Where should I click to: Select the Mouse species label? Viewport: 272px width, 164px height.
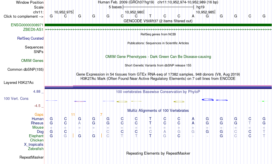click(x=38, y=127)
